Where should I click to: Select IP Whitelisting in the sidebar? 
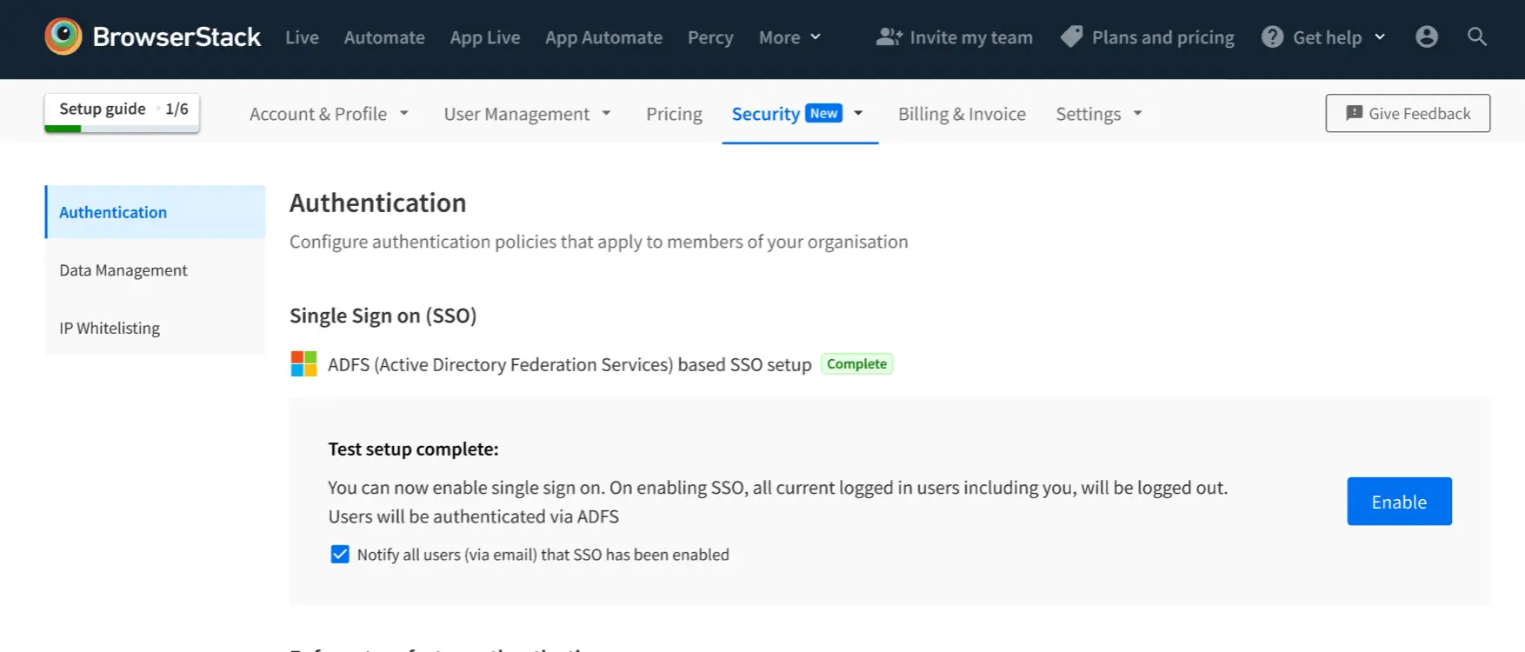pos(110,329)
